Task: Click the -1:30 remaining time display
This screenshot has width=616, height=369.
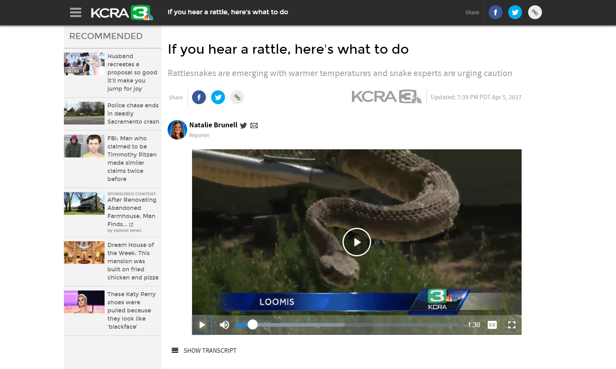Action: 473,325
